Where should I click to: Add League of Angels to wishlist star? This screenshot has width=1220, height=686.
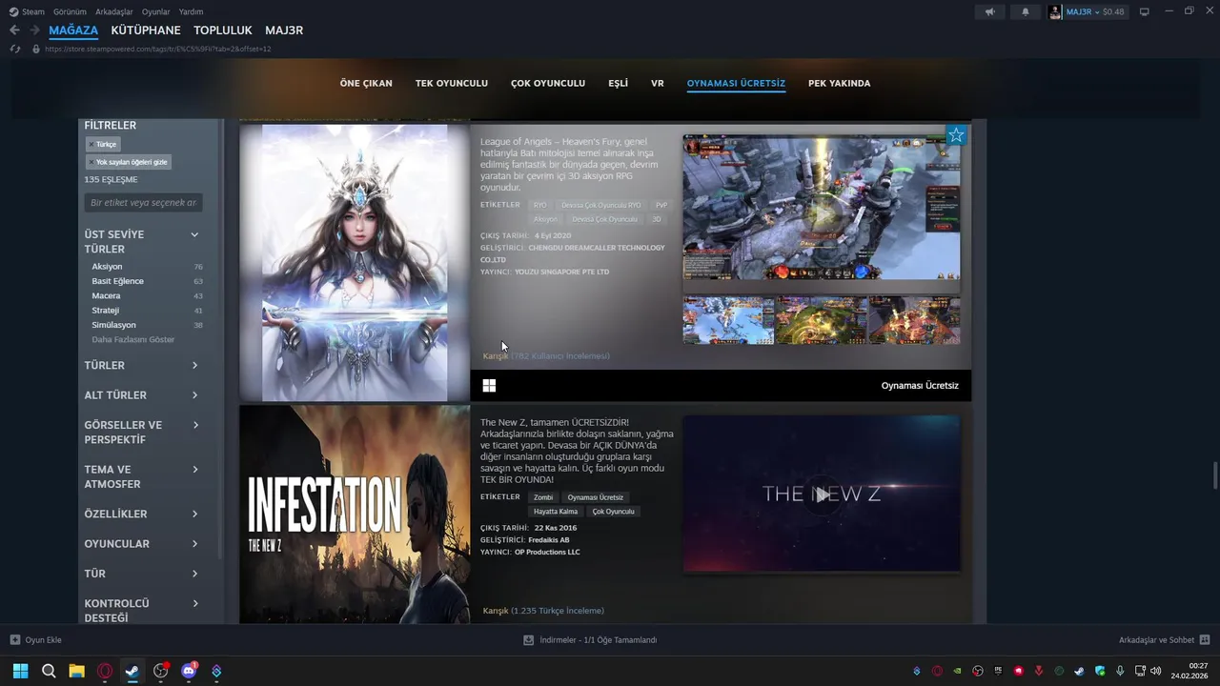click(x=956, y=135)
